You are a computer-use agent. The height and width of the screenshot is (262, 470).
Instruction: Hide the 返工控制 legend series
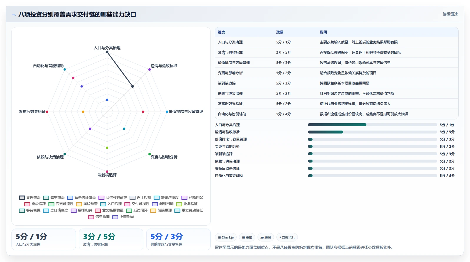point(140,197)
